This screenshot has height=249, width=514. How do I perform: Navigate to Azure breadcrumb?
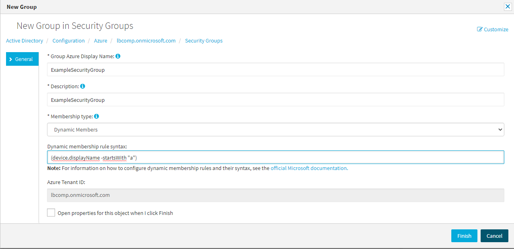(x=100, y=40)
